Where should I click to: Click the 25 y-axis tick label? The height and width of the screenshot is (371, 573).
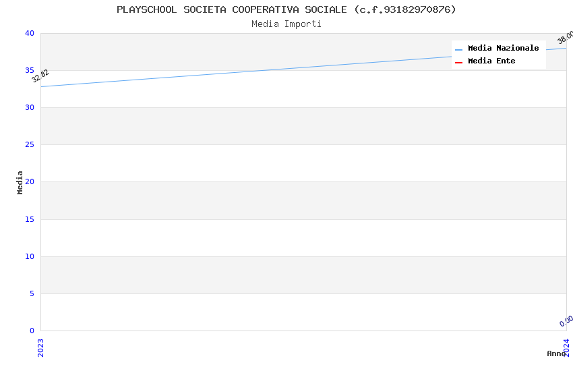[x=29, y=145]
